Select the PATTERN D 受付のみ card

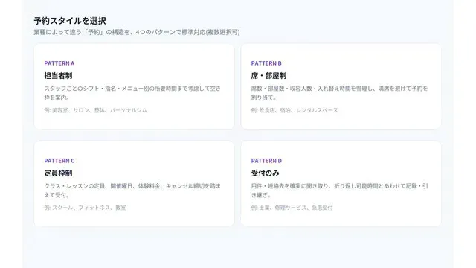tap(341, 184)
